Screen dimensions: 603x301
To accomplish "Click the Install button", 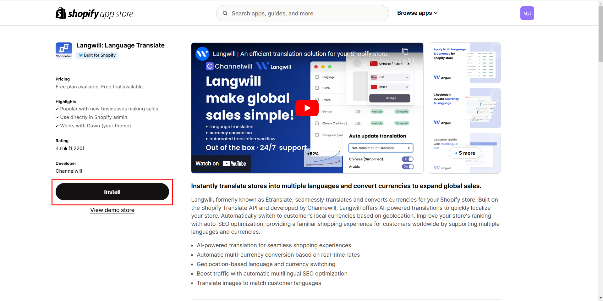I will (x=112, y=192).
